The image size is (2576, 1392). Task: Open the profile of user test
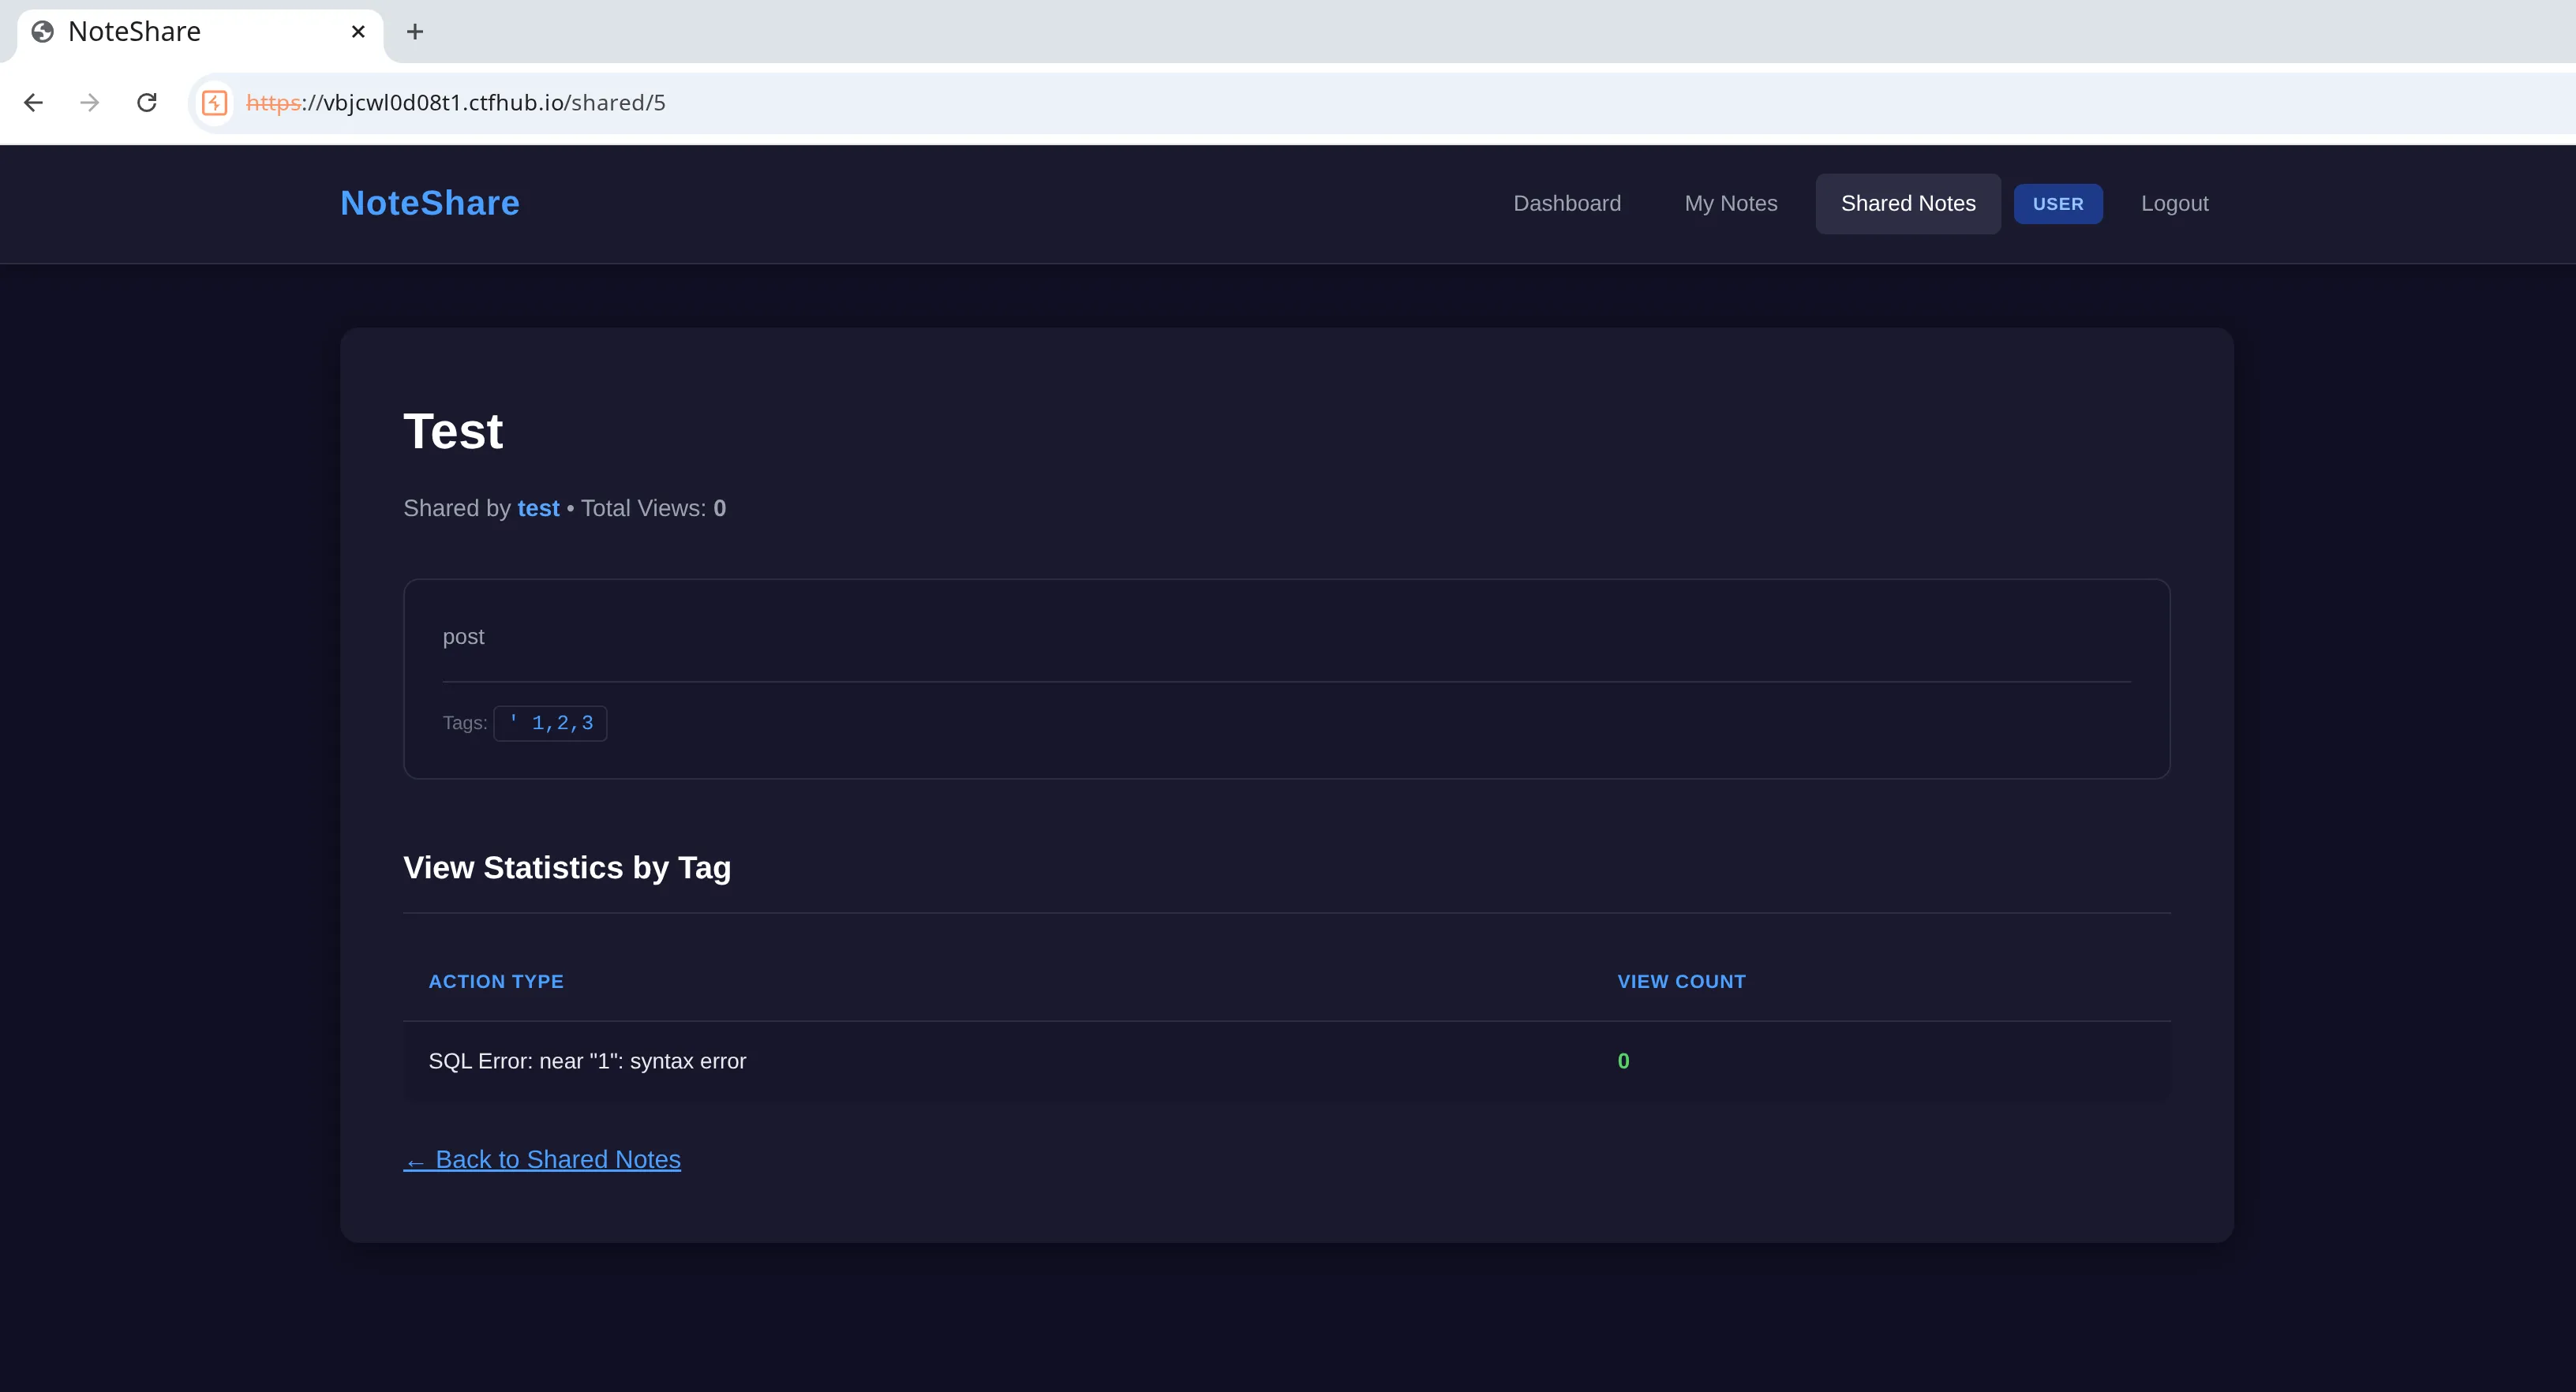click(x=539, y=508)
